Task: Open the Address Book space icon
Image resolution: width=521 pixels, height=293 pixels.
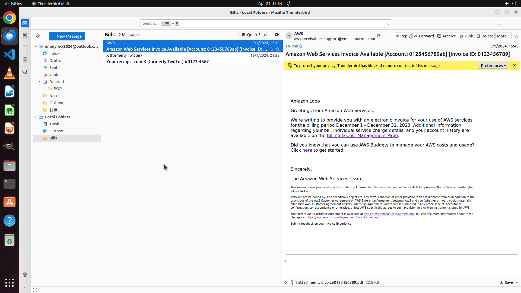Action: point(25,36)
